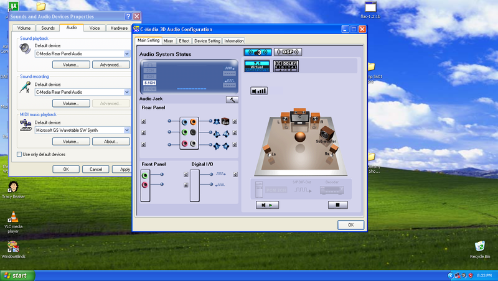Click OK in Sounds and Audio Devices
This screenshot has width=498, height=281.
(x=66, y=169)
